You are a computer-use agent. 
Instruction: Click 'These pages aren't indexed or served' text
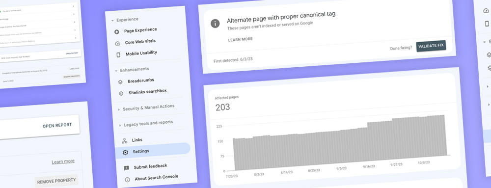270,26
